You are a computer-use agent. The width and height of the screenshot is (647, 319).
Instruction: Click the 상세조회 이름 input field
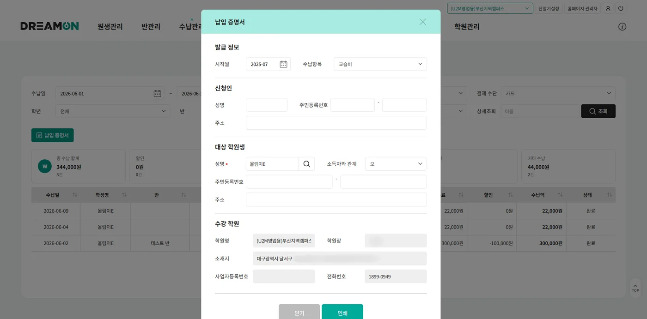click(540, 111)
